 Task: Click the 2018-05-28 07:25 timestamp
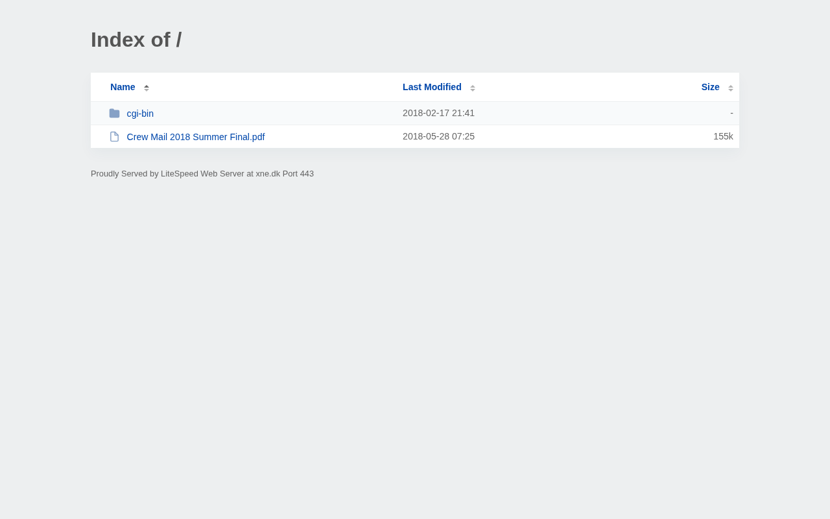pos(438,136)
